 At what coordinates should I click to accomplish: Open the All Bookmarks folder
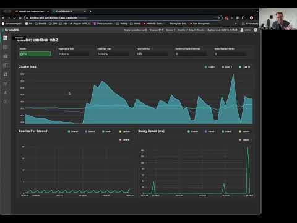tap(250, 24)
